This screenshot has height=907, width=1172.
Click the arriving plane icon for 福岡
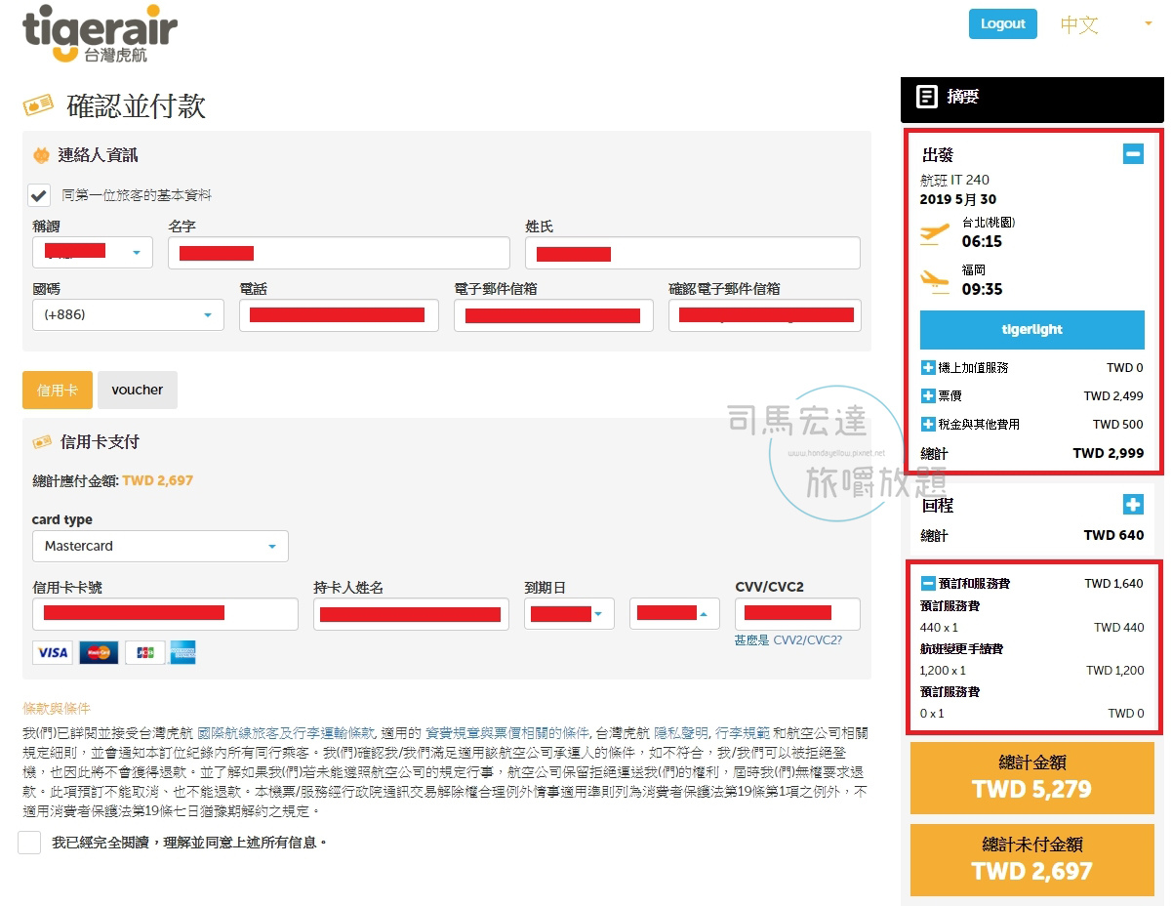click(935, 281)
